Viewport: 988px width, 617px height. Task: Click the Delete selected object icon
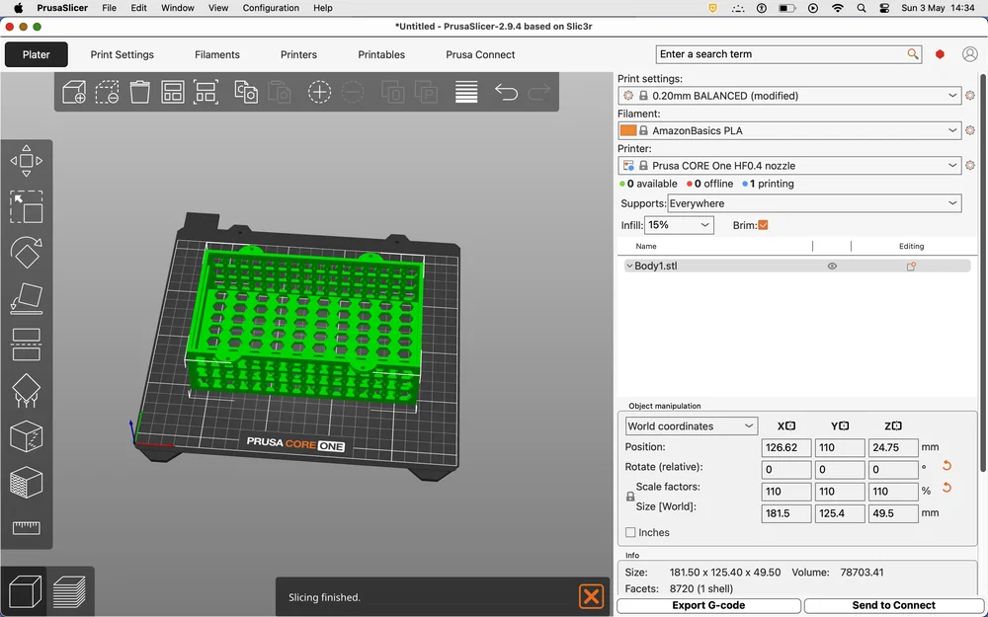tap(107, 92)
